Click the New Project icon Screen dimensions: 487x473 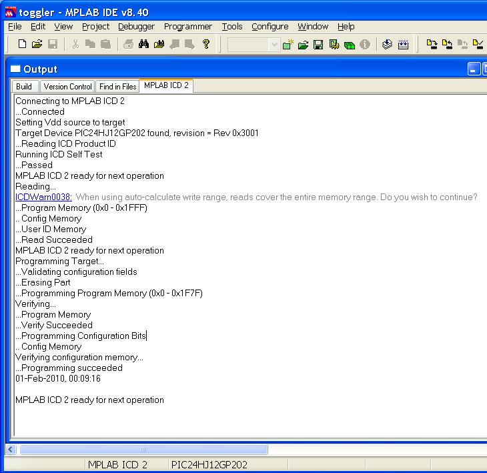pyautogui.click(x=288, y=45)
